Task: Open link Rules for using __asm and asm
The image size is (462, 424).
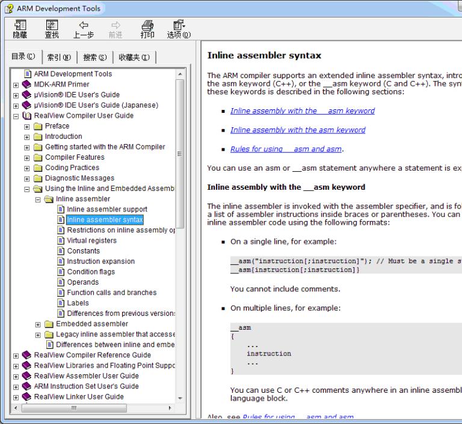Action: click(286, 149)
